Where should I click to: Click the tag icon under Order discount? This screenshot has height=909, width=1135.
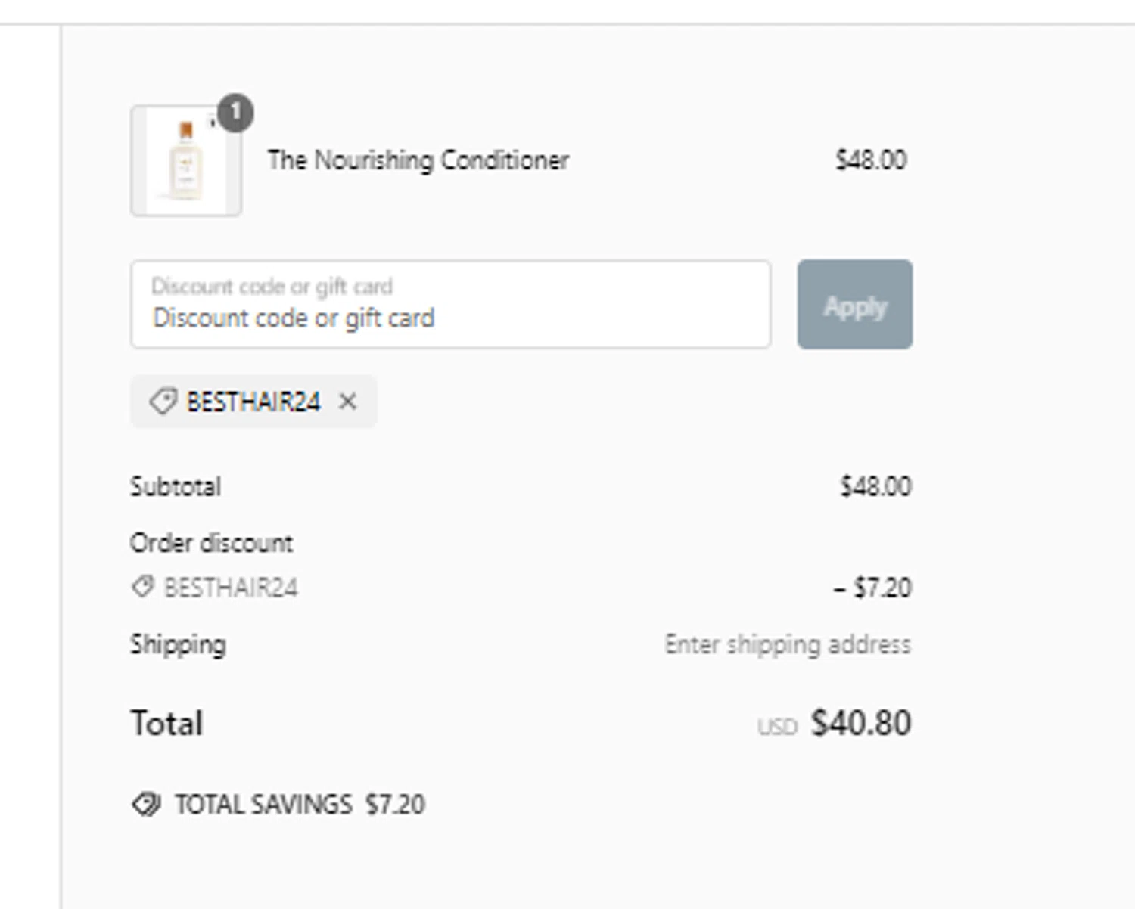coord(142,587)
